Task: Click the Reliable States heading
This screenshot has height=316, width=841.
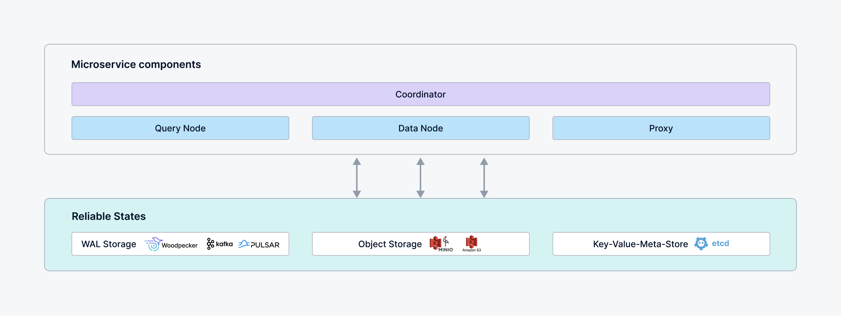Action: [109, 216]
